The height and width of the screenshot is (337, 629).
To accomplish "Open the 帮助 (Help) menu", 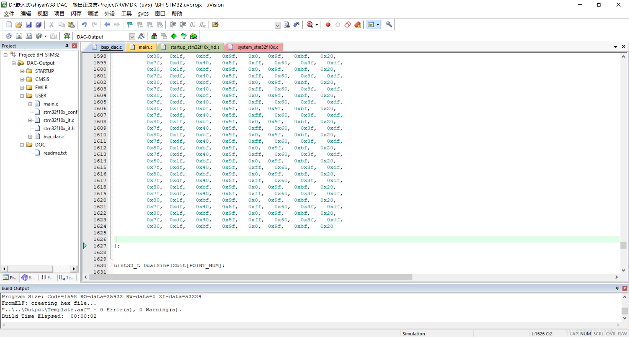I will coord(177,14).
